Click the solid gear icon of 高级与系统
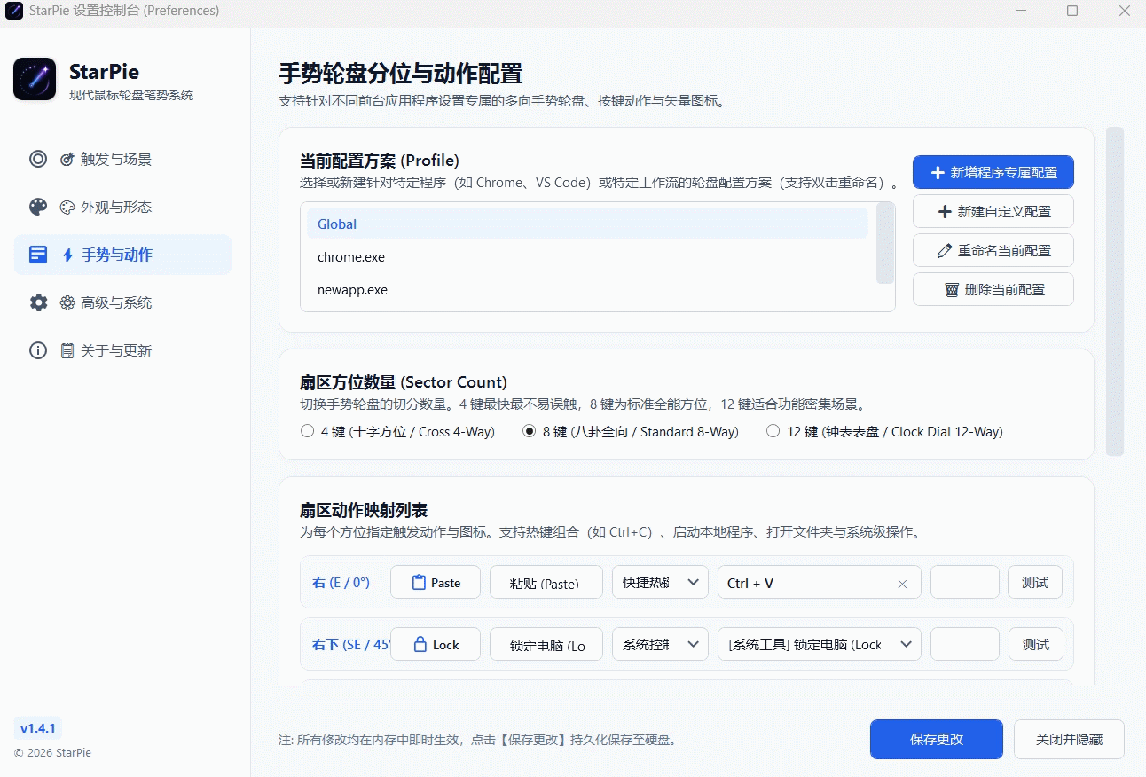The width and height of the screenshot is (1146, 777). [x=38, y=302]
